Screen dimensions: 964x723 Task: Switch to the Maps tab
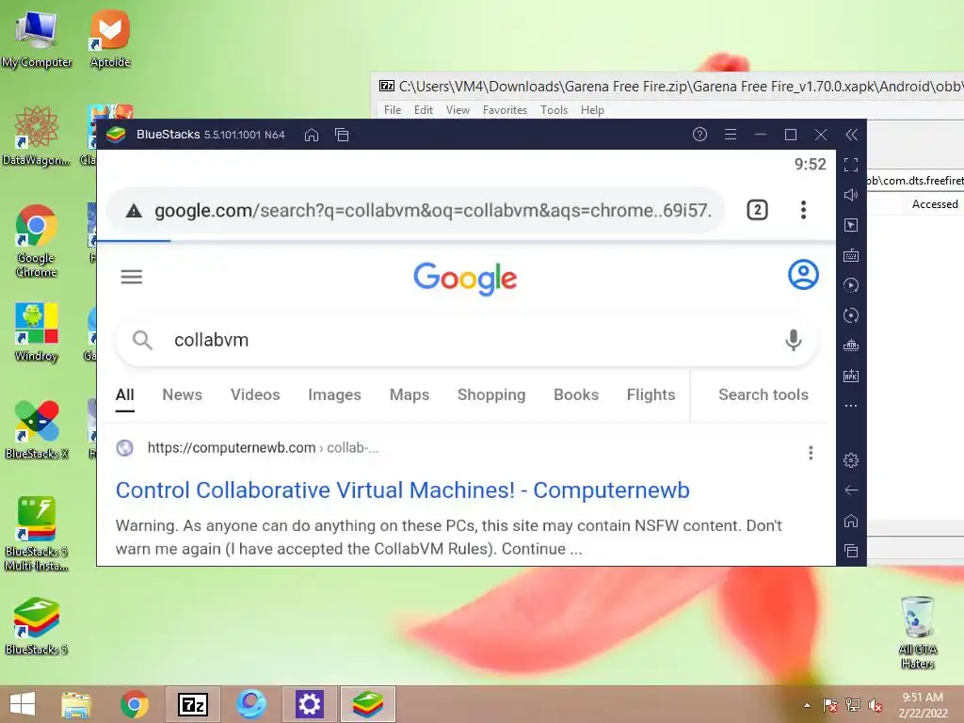coord(410,394)
